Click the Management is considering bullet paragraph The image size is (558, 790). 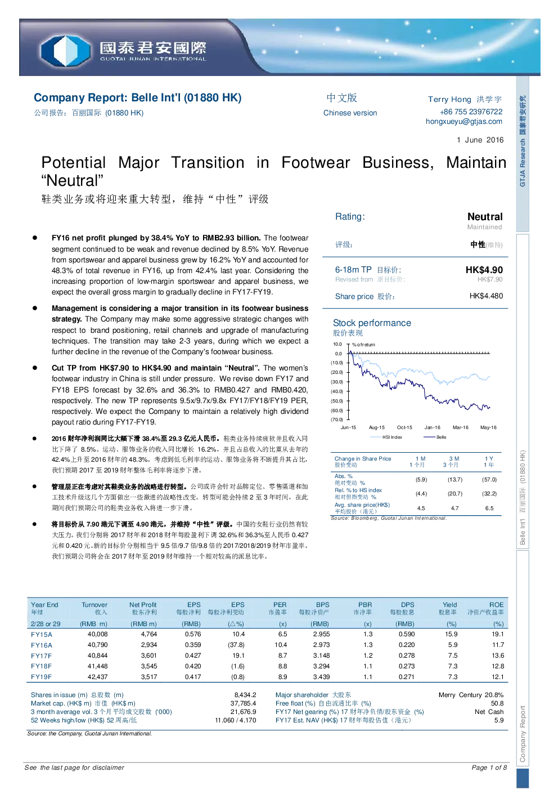point(180,330)
